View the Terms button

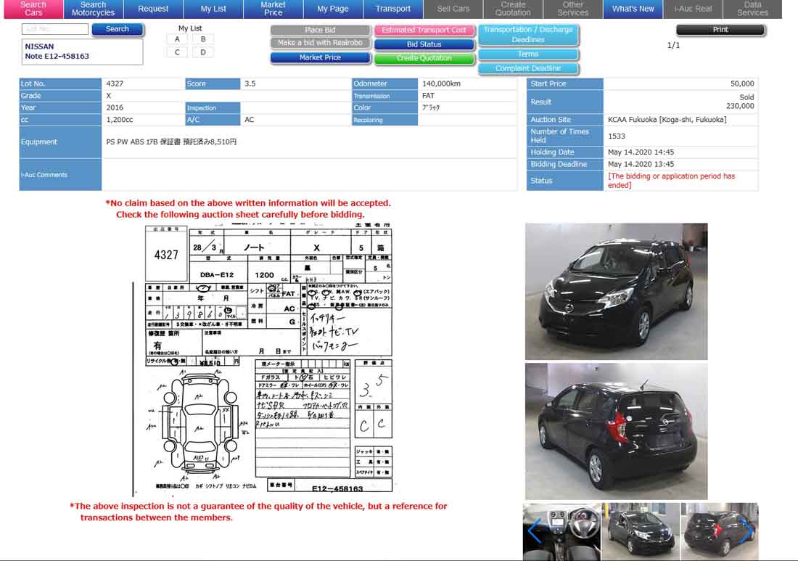click(528, 54)
